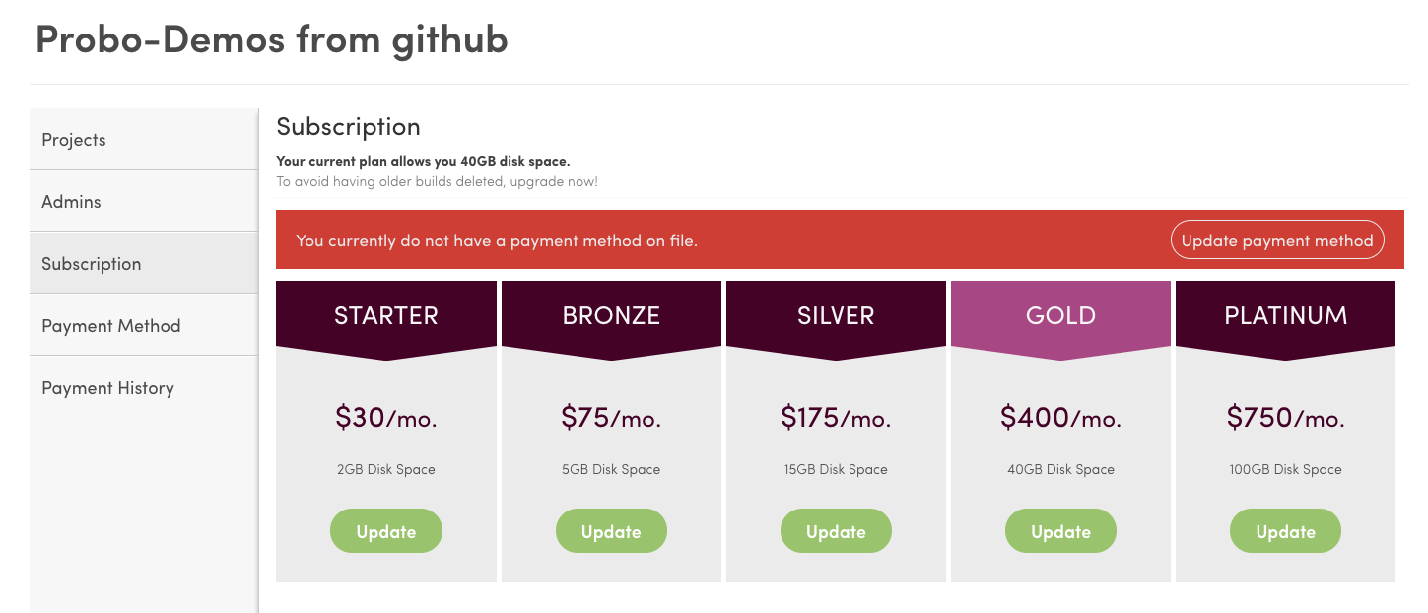Select the Subscription tab
The image size is (1428, 613).
tap(91, 263)
